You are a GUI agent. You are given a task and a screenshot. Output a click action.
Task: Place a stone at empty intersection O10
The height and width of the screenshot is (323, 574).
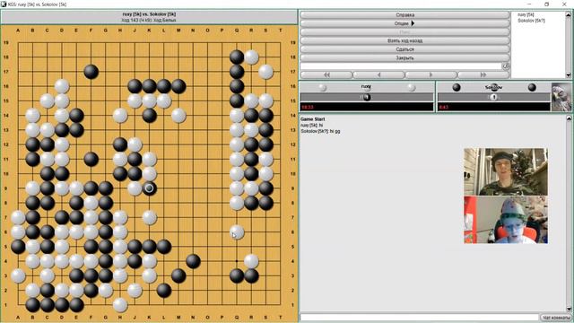pyautogui.click(x=208, y=173)
